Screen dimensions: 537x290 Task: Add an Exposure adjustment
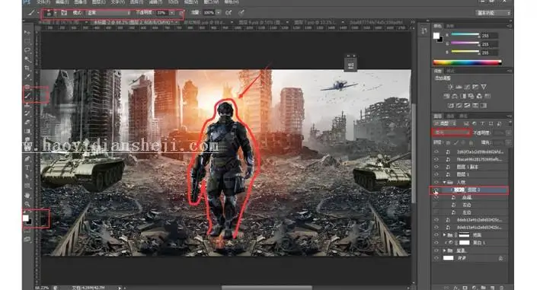pyautogui.click(x=475, y=87)
